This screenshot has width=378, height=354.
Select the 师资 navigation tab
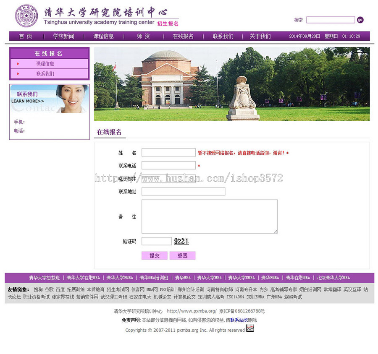[142, 36]
